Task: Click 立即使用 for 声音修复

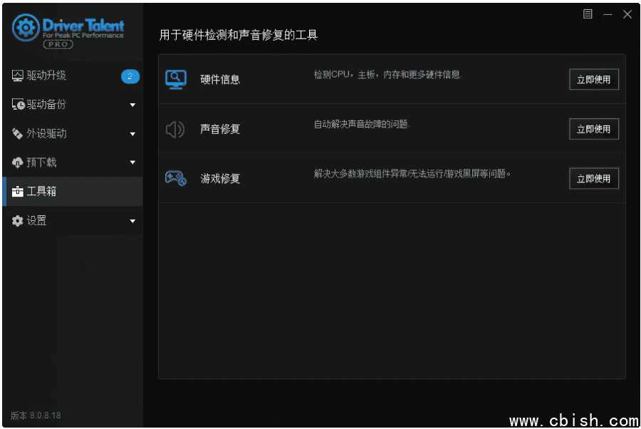Action: (x=593, y=129)
